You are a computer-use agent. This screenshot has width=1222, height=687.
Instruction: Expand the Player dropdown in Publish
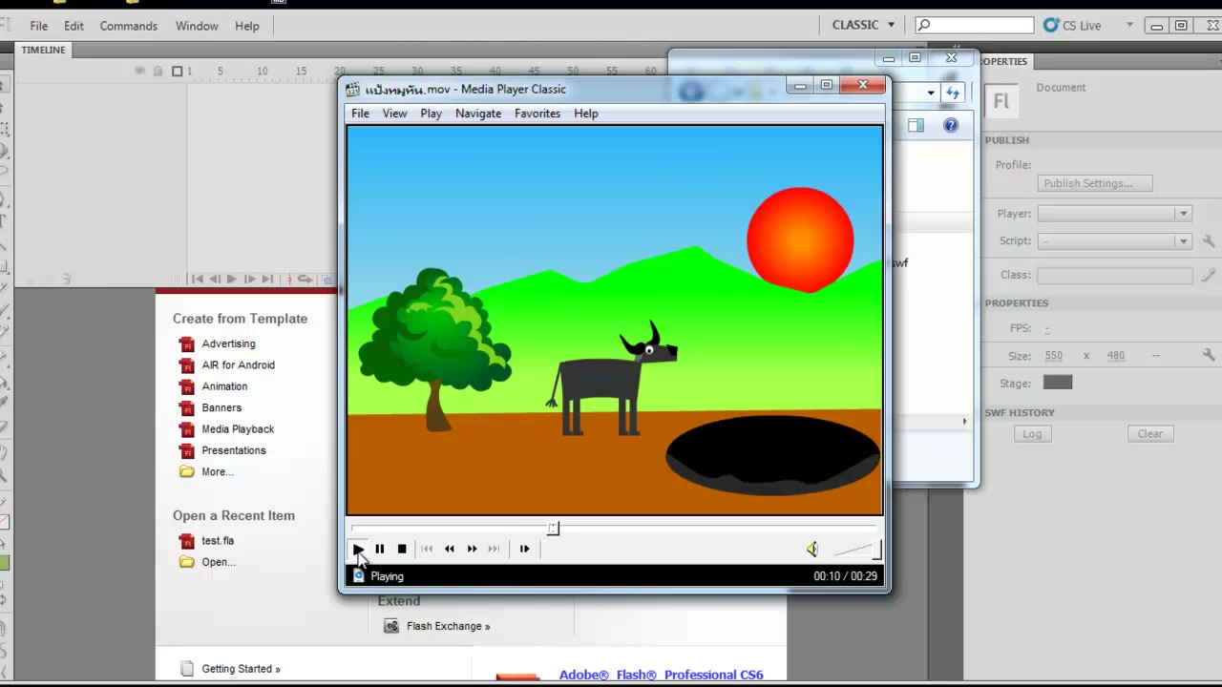(x=1114, y=214)
